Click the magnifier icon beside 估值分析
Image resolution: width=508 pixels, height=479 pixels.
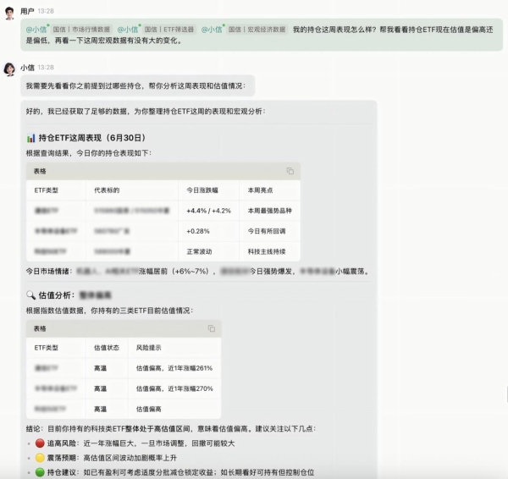30,295
